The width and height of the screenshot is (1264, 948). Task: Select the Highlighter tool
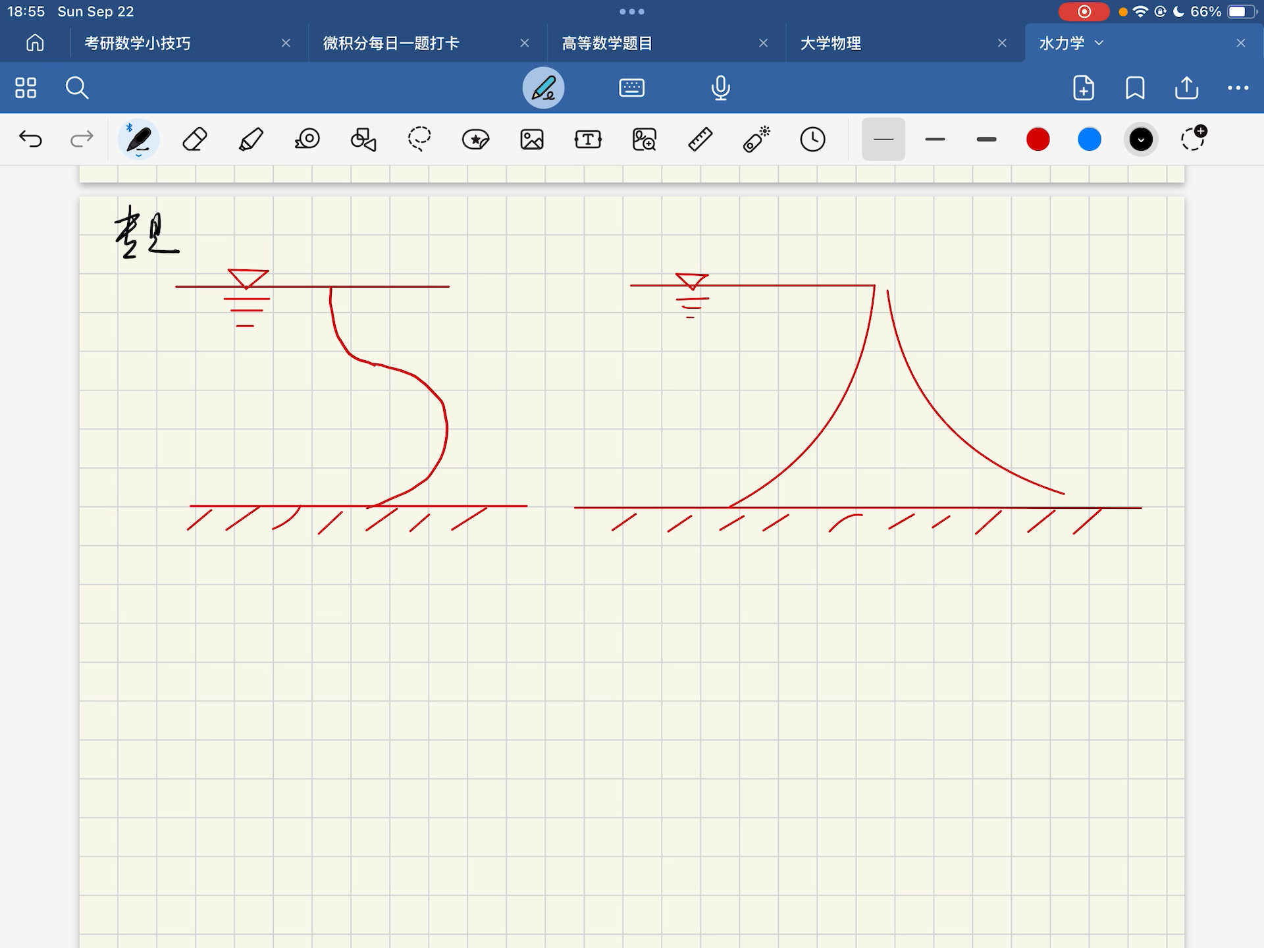(251, 140)
